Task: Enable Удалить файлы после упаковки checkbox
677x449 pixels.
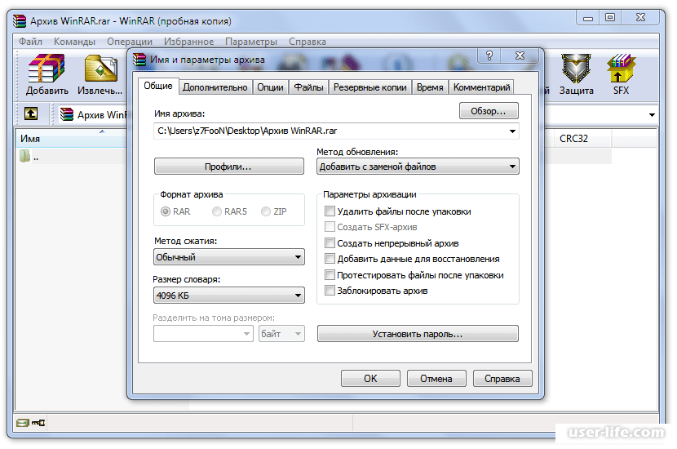Action: pyautogui.click(x=330, y=211)
